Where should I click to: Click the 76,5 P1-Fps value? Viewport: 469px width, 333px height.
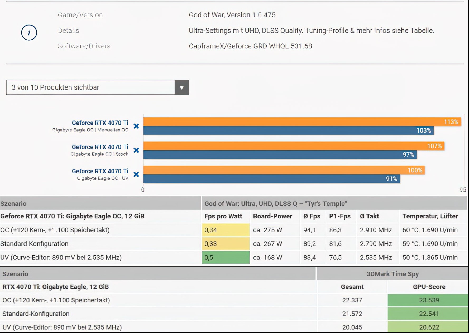tap(335, 257)
